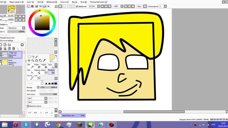The width and height of the screenshot is (228, 128).
Task: Activate the move layer tool
Action: 29,60
